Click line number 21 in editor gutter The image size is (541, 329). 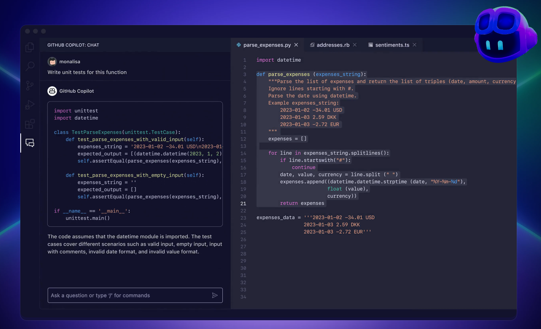[x=243, y=203]
